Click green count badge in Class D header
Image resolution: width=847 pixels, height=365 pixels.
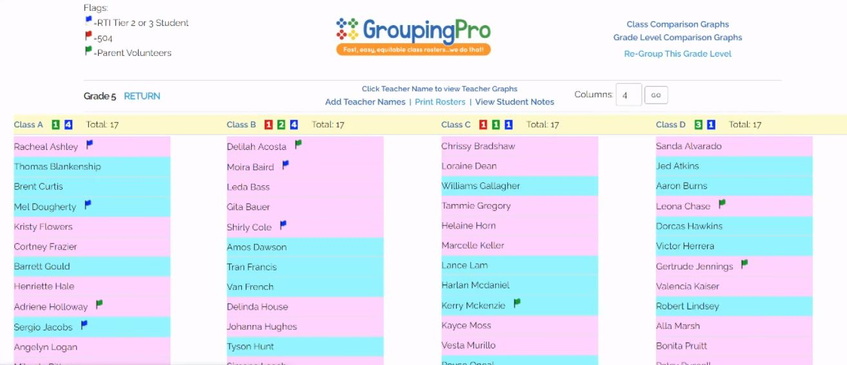click(699, 125)
